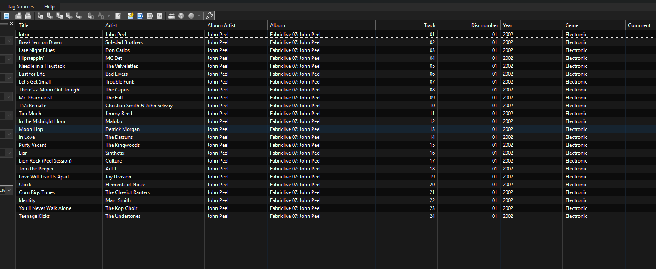Run the Tag - Filename converter icon
This screenshot has width=656, height=269.
pyautogui.click(x=40, y=16)
